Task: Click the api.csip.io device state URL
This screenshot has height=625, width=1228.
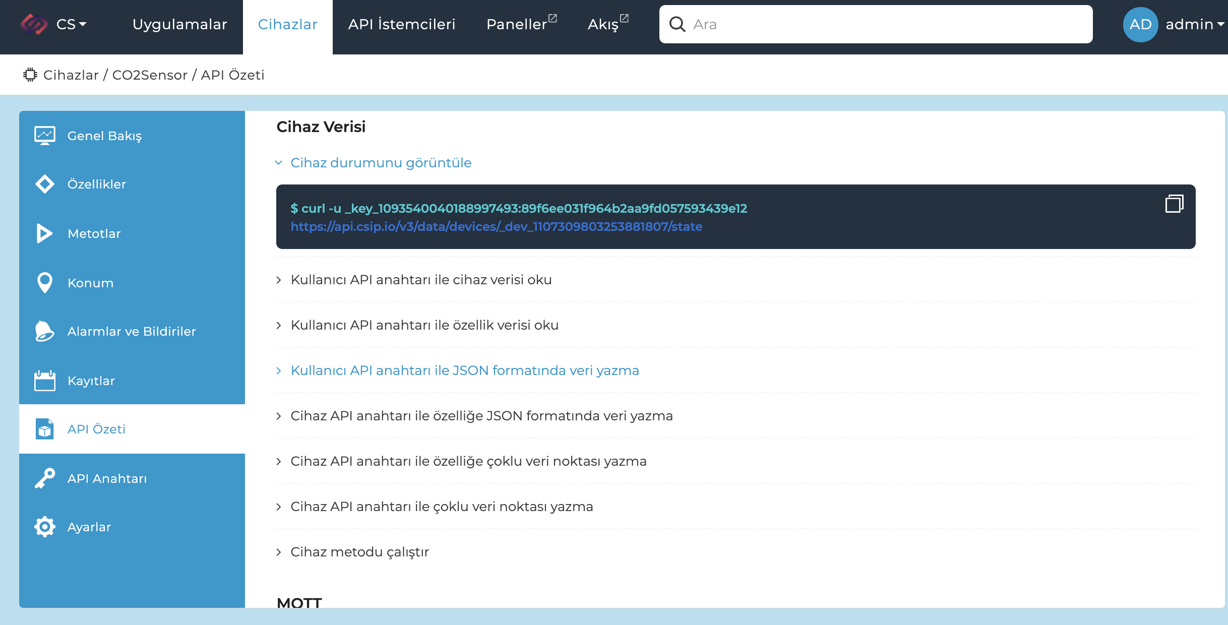Action: pyautogui.click(x=496, y=227)
